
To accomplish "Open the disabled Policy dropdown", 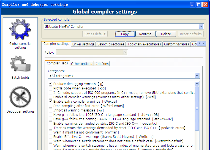I will coord(92,52).
